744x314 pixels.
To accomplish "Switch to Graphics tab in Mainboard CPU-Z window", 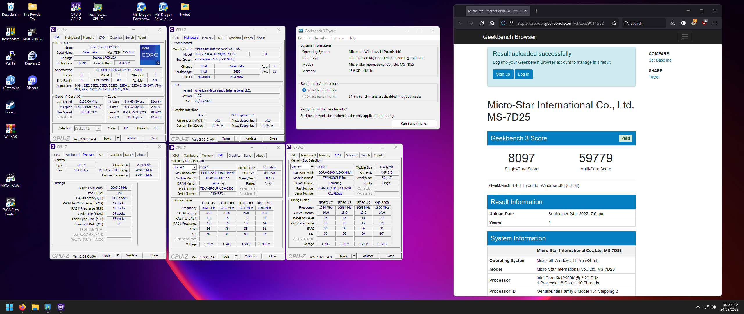I will (235, 38).
